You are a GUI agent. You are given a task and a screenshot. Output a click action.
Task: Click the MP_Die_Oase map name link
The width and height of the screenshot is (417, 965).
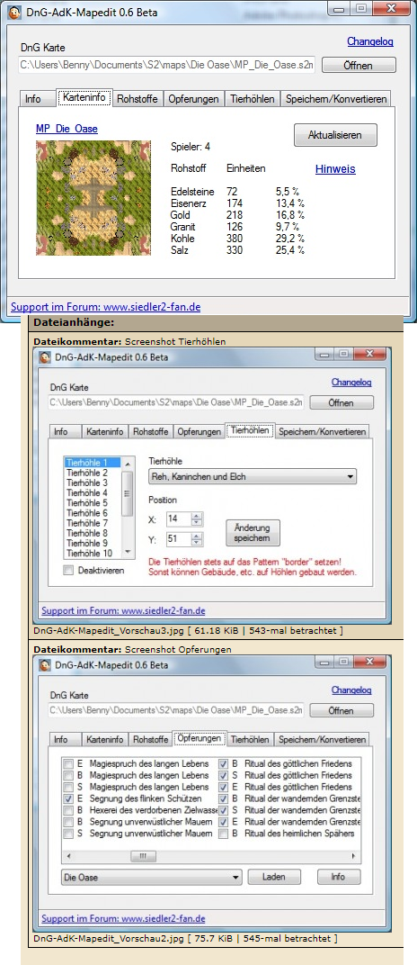point(67,129)
